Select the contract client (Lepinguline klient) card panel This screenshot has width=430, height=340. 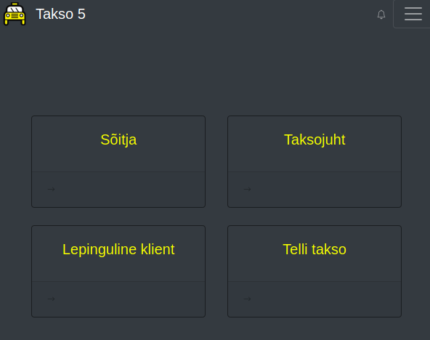tap(118, 271)
